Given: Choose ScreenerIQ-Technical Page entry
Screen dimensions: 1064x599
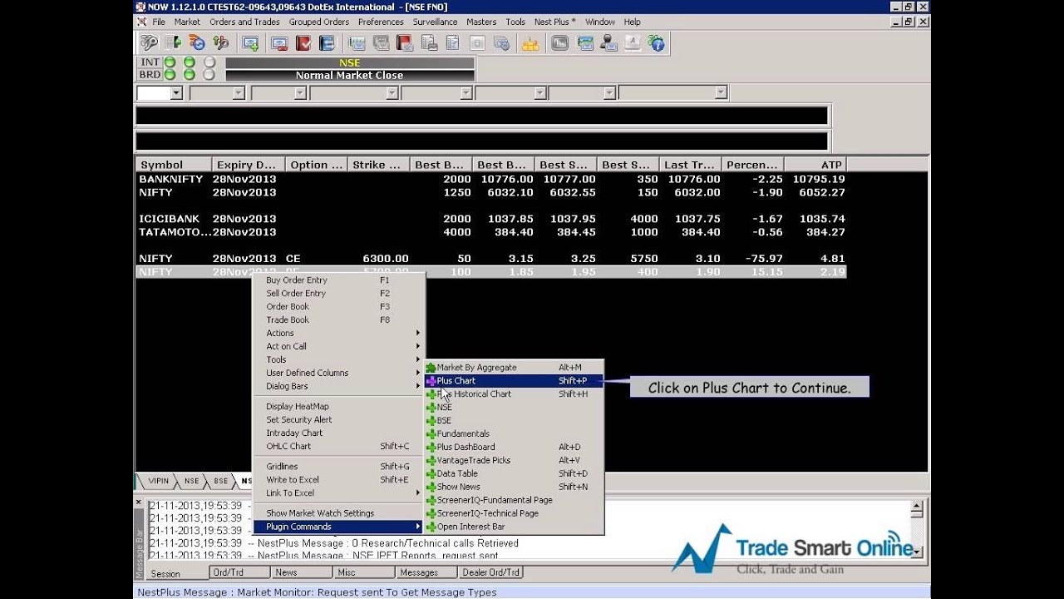Looking at the screenshot, I should click(x=513, y=514).
